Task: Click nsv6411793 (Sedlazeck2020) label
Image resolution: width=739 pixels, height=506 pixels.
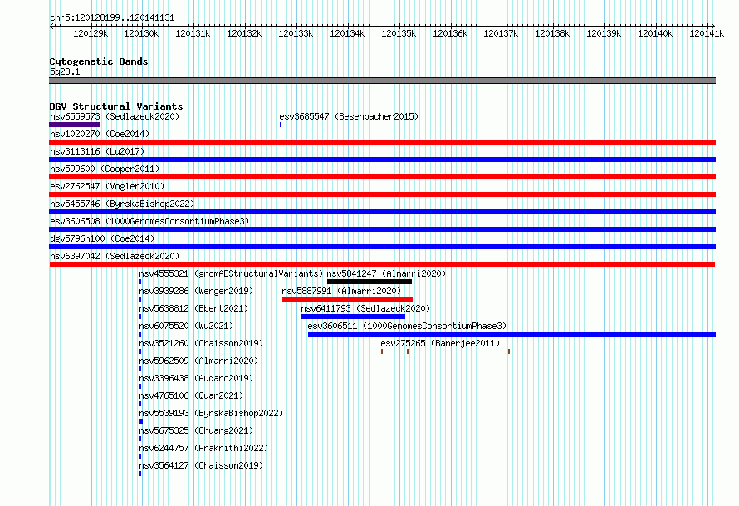Action: (365, 308)
